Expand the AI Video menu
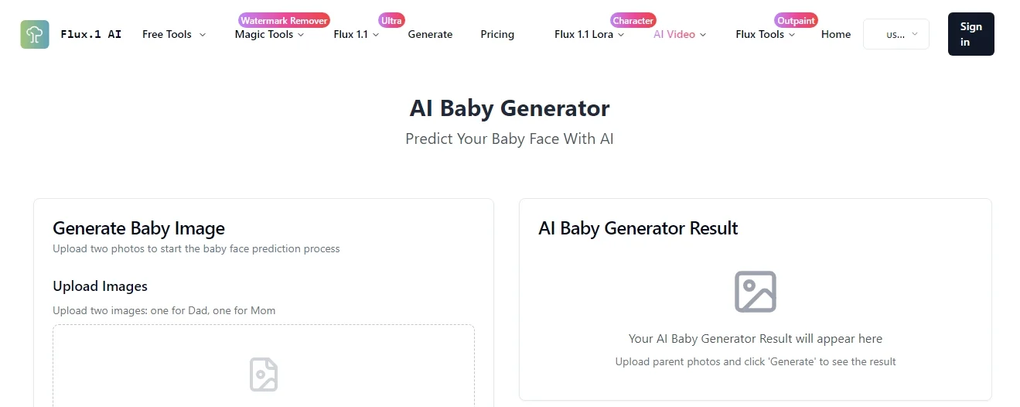 (x=680, y=34)
